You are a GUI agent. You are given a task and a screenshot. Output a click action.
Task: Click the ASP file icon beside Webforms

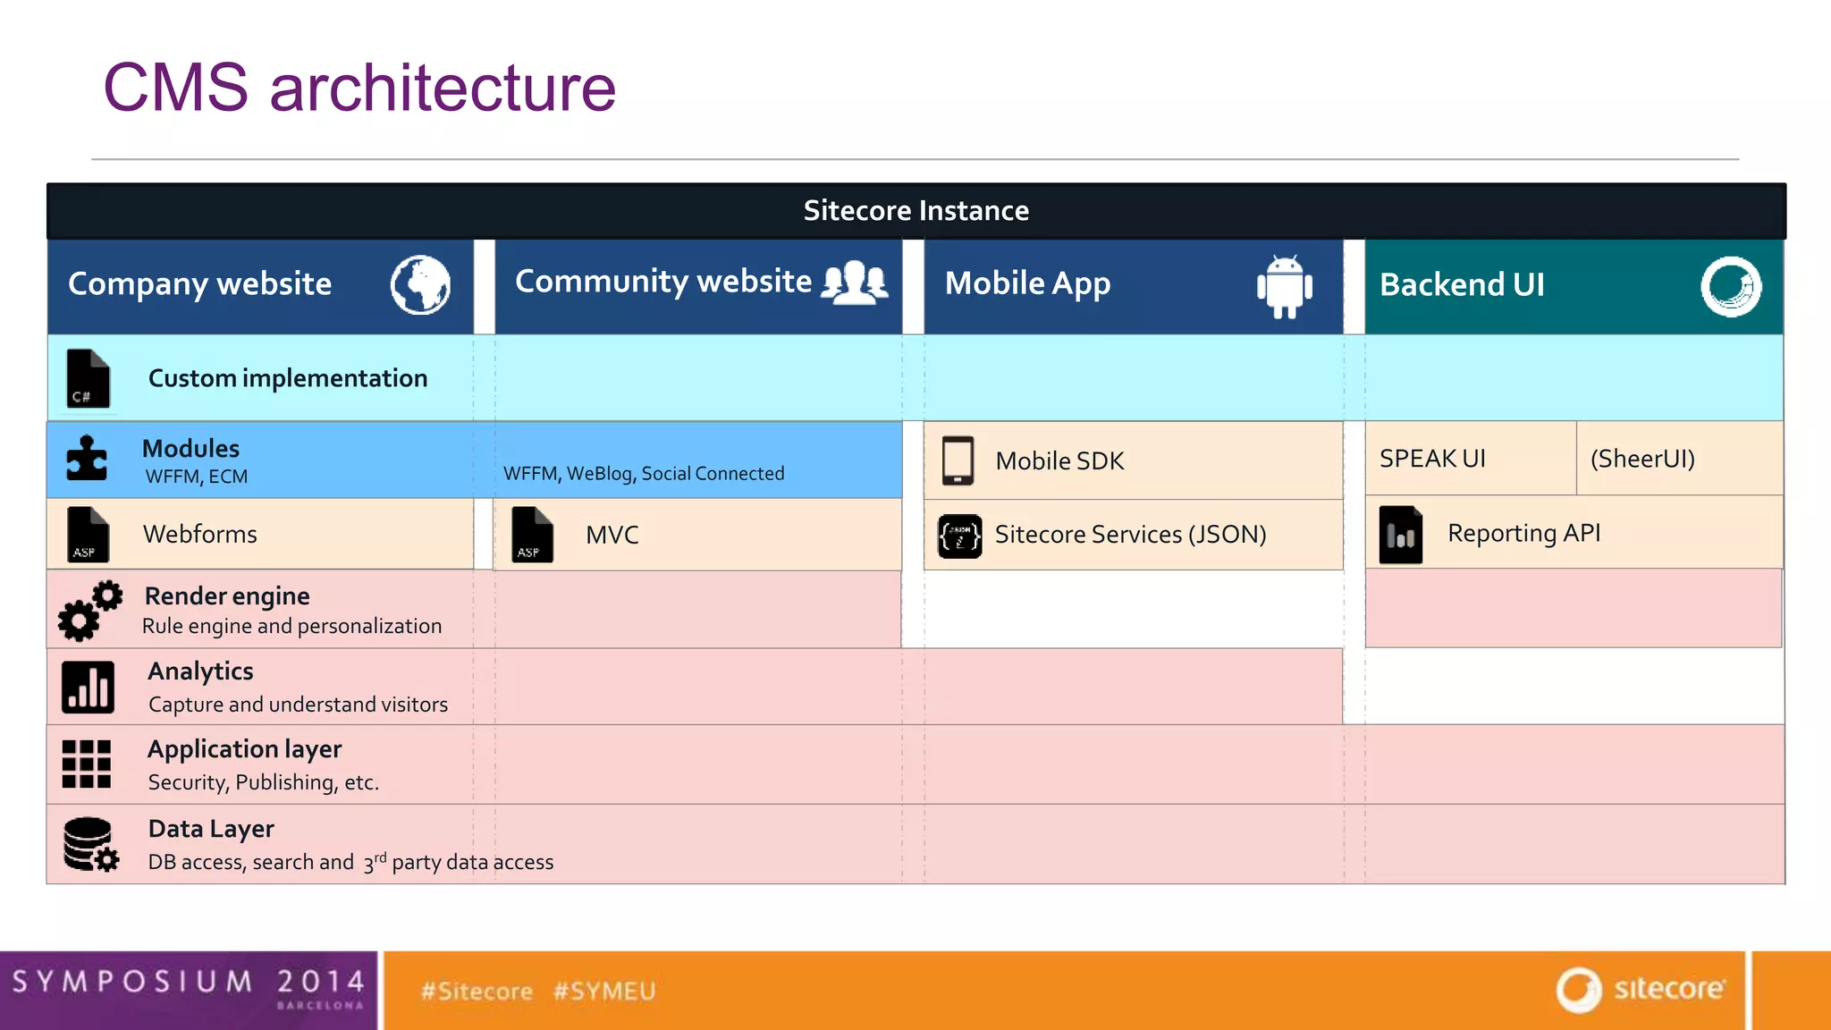coord(88,534)
